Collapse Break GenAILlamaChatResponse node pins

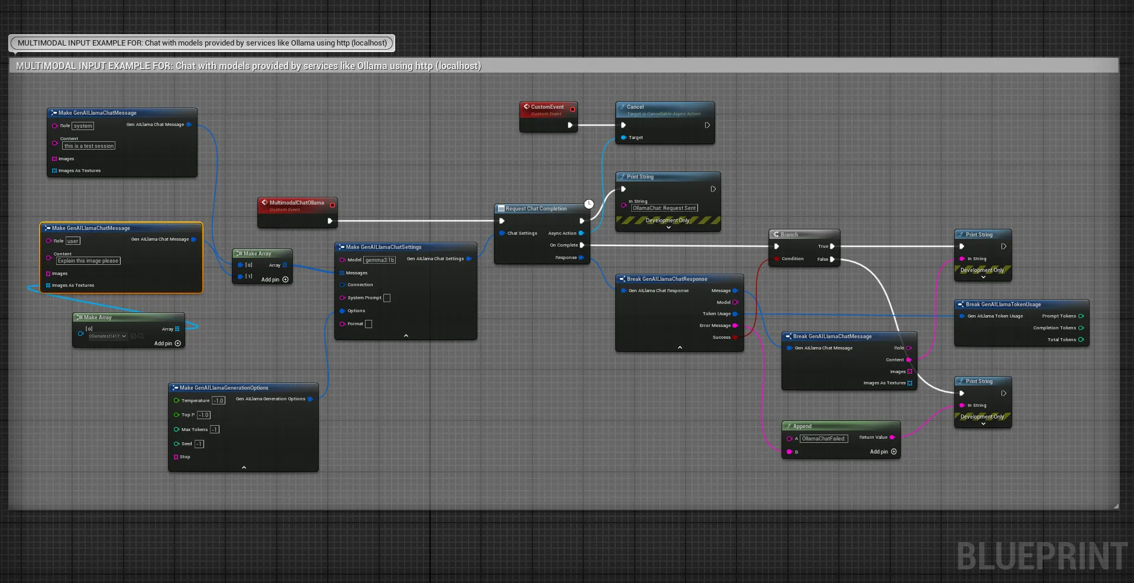pos(680,348)
